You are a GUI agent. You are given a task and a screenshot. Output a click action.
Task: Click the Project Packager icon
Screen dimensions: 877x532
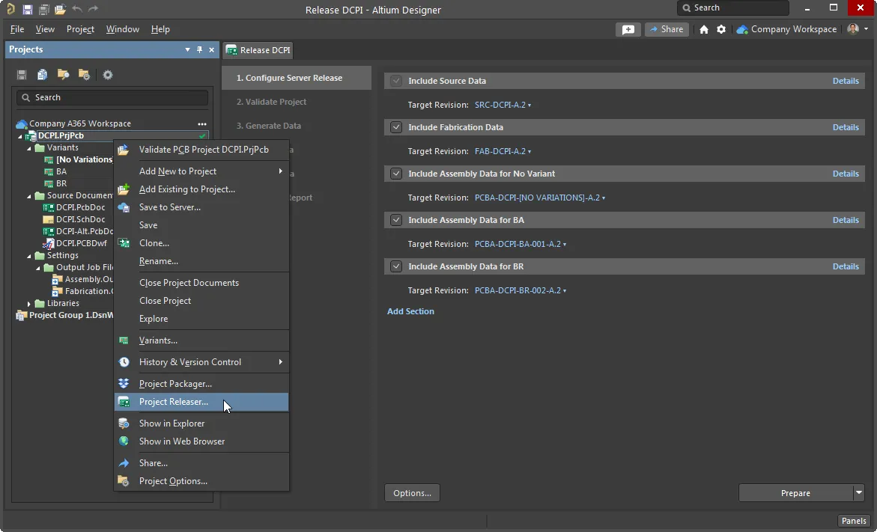tap(124, 384)
